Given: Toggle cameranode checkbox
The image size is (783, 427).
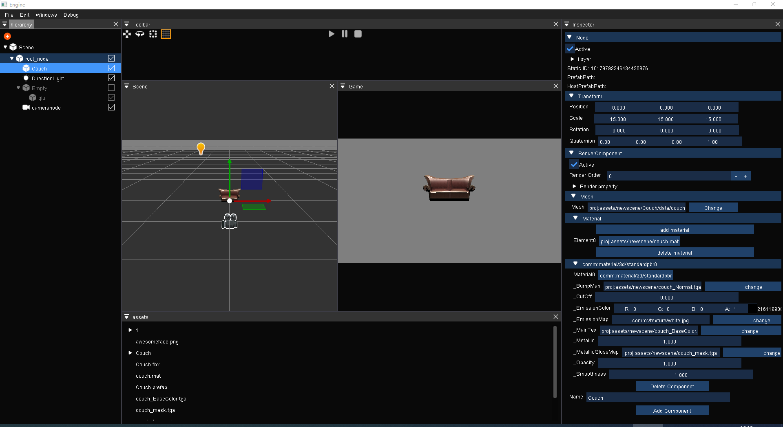Looking at the screenshot, I should [111, 108].
